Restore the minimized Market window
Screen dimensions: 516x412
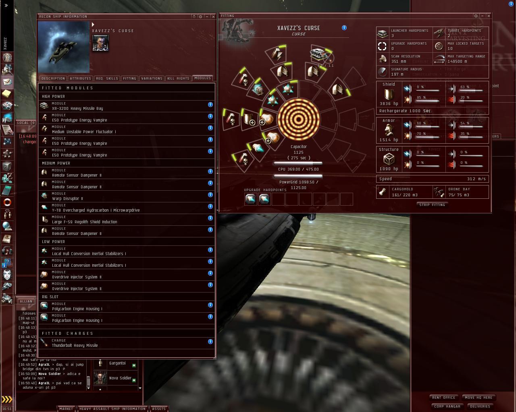(x=67, y=409)
